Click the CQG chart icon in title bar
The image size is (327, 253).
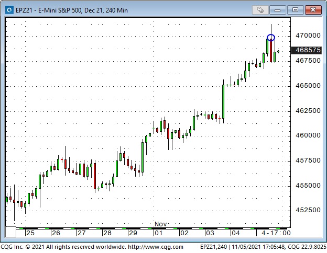tap(9, 10)
